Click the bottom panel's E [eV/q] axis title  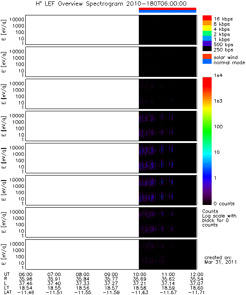pos(4,255)
